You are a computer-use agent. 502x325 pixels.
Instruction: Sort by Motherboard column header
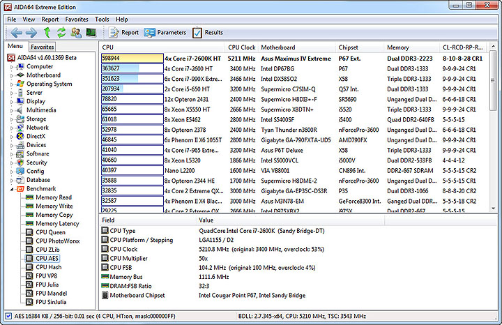click(x=297, y=47)
